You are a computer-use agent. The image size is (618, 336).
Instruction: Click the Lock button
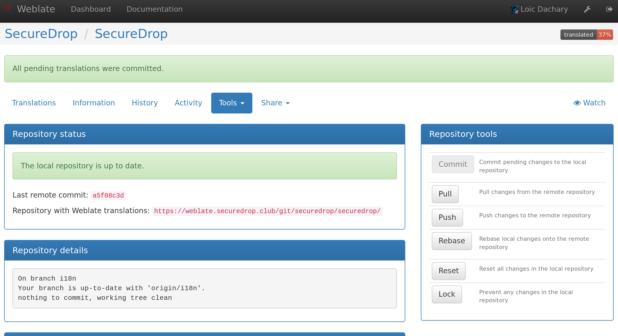447,294
